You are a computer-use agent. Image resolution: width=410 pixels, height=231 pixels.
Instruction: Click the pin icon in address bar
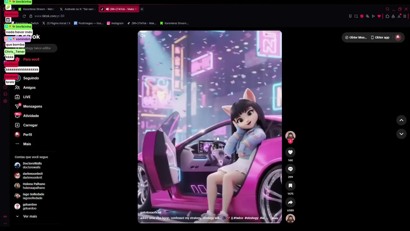(x=350, y=16)
